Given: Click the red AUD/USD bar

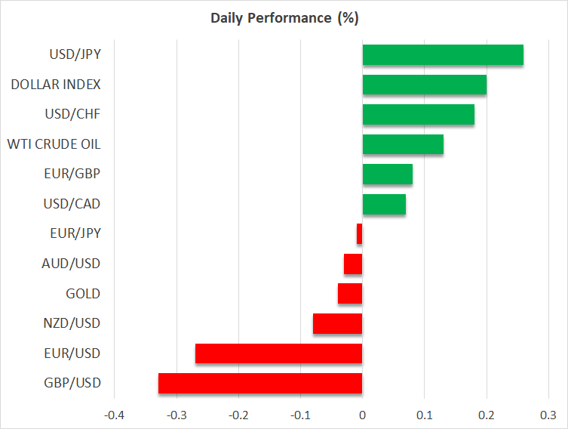Looking at the screenshot, I should [353, 264].
